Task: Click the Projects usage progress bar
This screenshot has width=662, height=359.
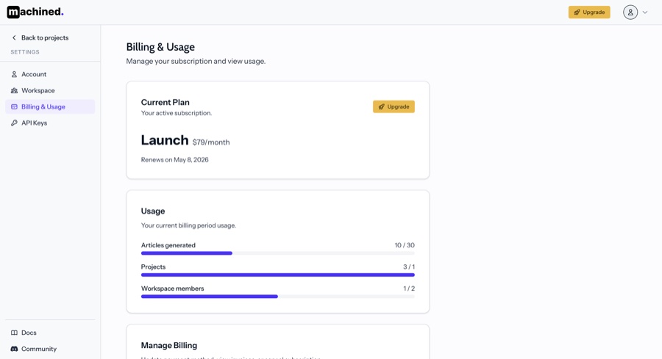Action: 278,275
